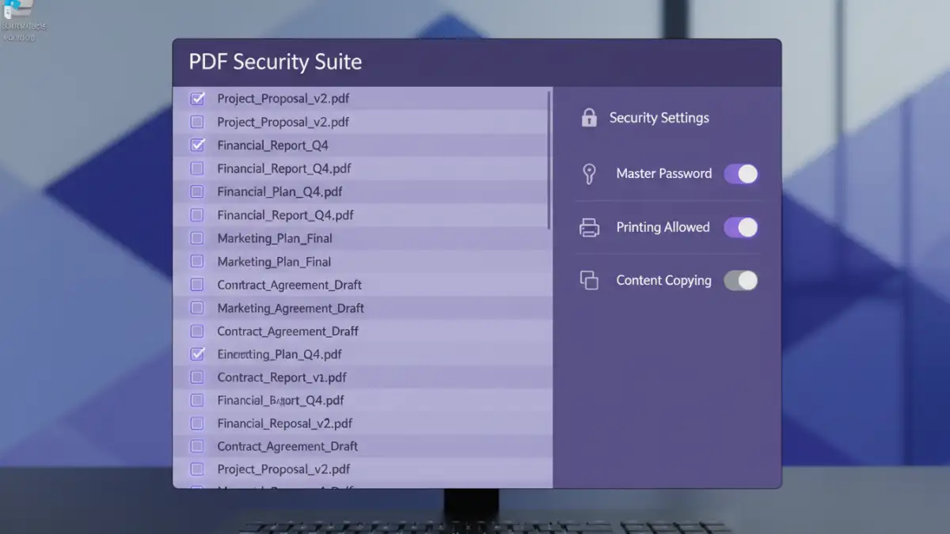Select the Contract_Report_v1.pdf file name
Screen dimensions: 950x534
coord(281,377)
